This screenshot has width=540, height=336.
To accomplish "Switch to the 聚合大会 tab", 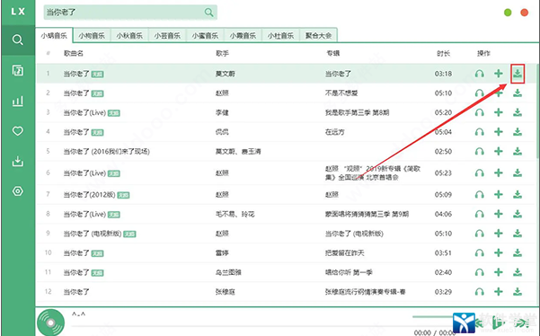I will tap(319, 35).
